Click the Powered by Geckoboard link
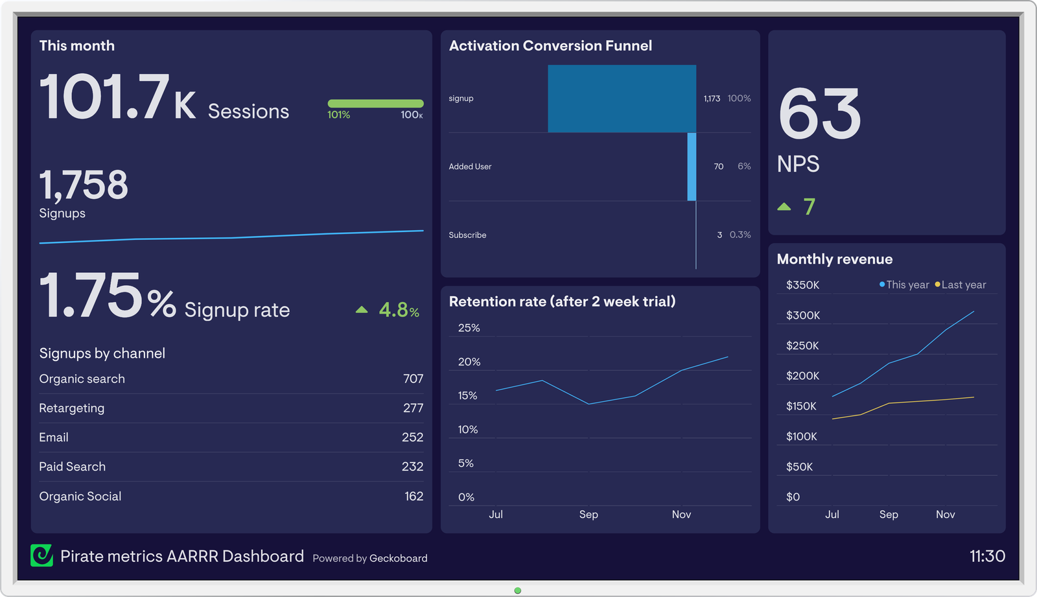This screenshot has width=1037, height=597. point(370,558)
